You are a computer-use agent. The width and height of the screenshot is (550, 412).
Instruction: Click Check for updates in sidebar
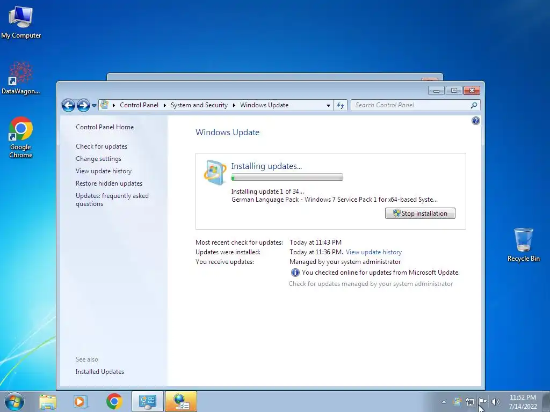click(102, 146)
